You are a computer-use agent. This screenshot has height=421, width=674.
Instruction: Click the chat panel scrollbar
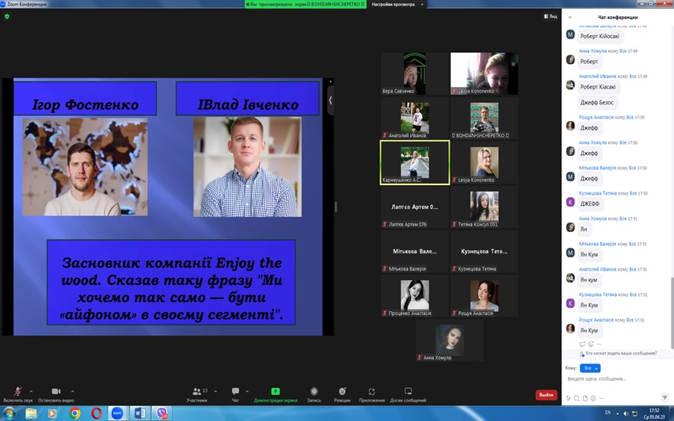(672, 313)
